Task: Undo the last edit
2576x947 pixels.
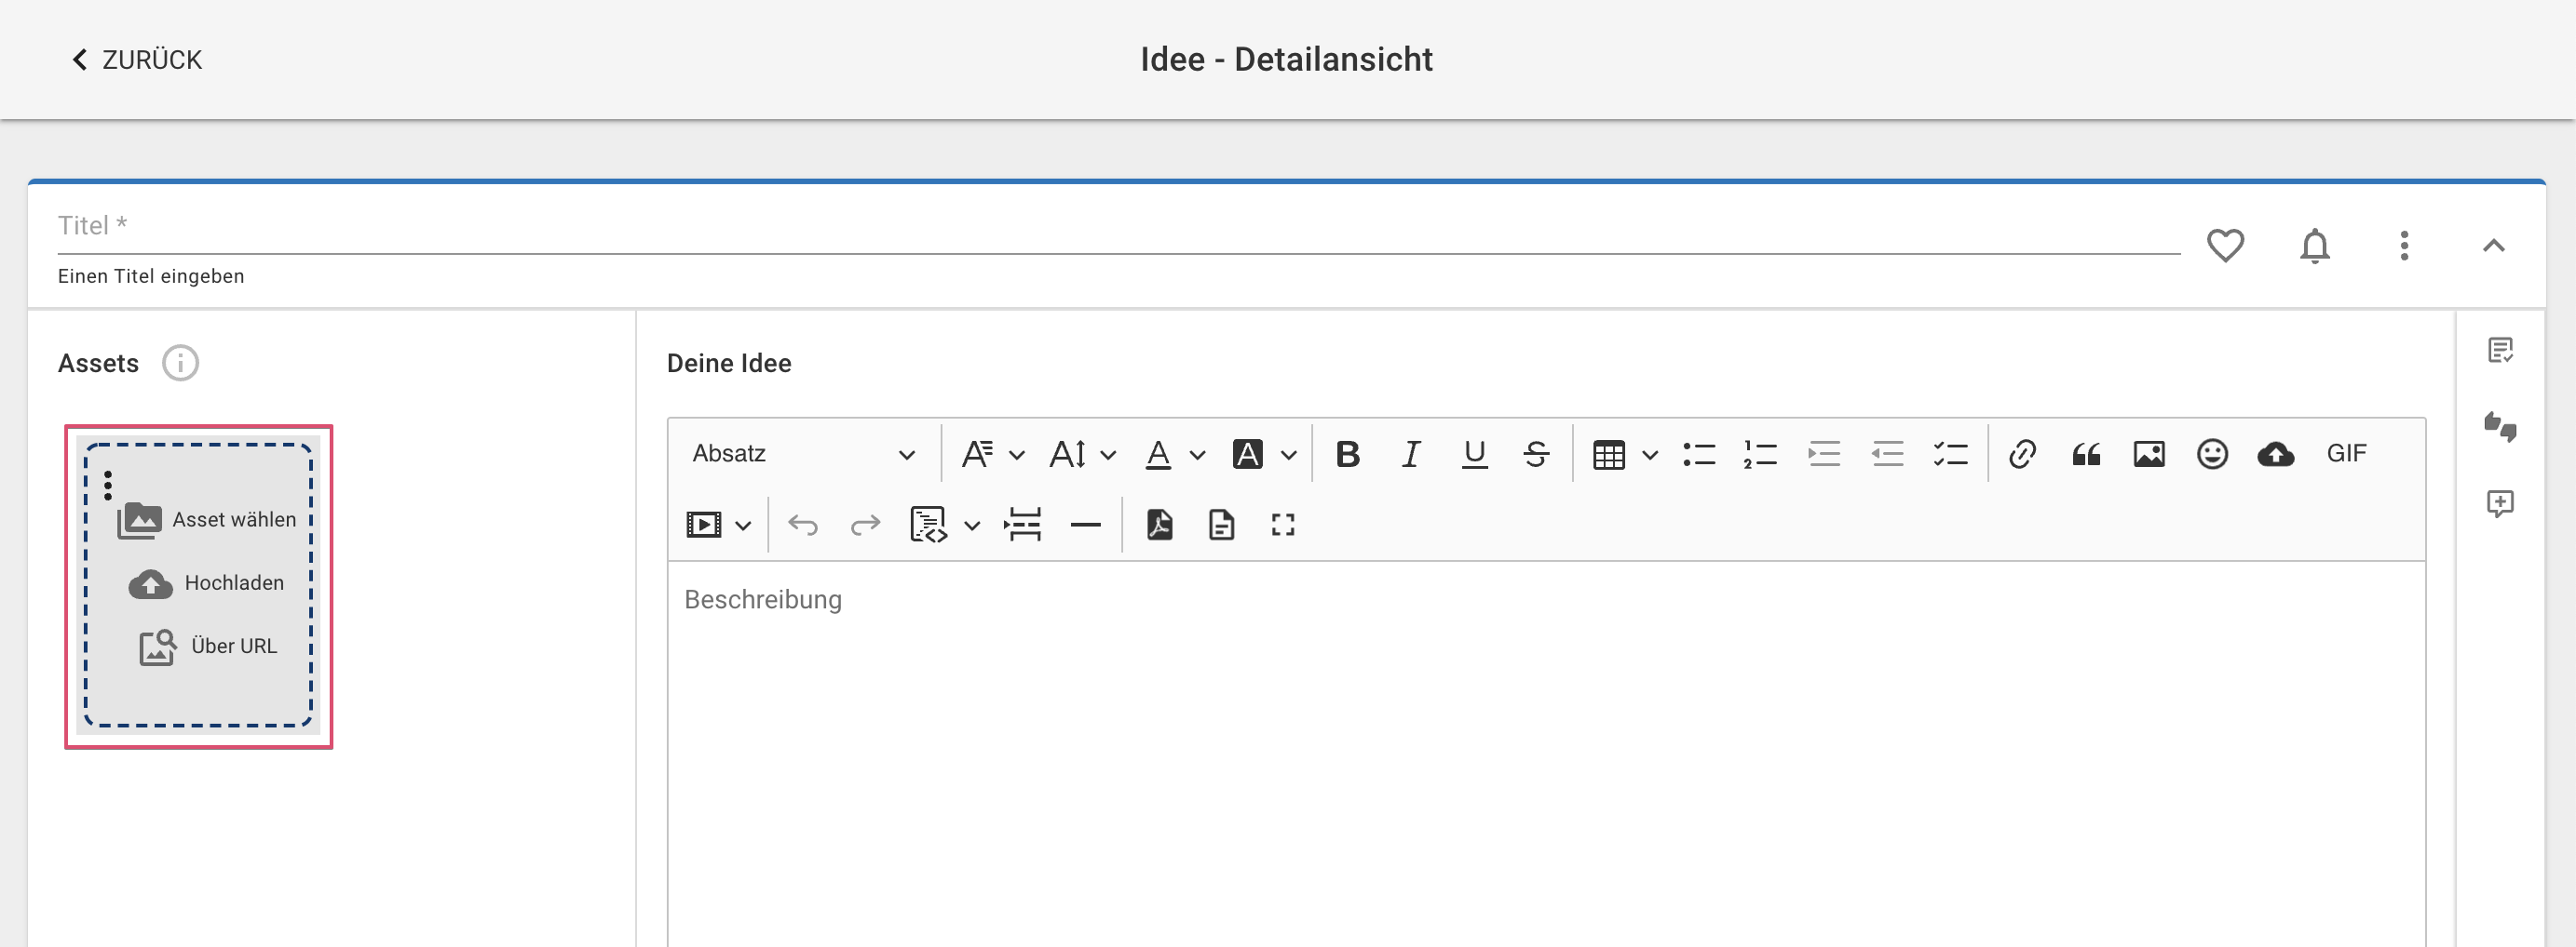Action: click(803, 526)
